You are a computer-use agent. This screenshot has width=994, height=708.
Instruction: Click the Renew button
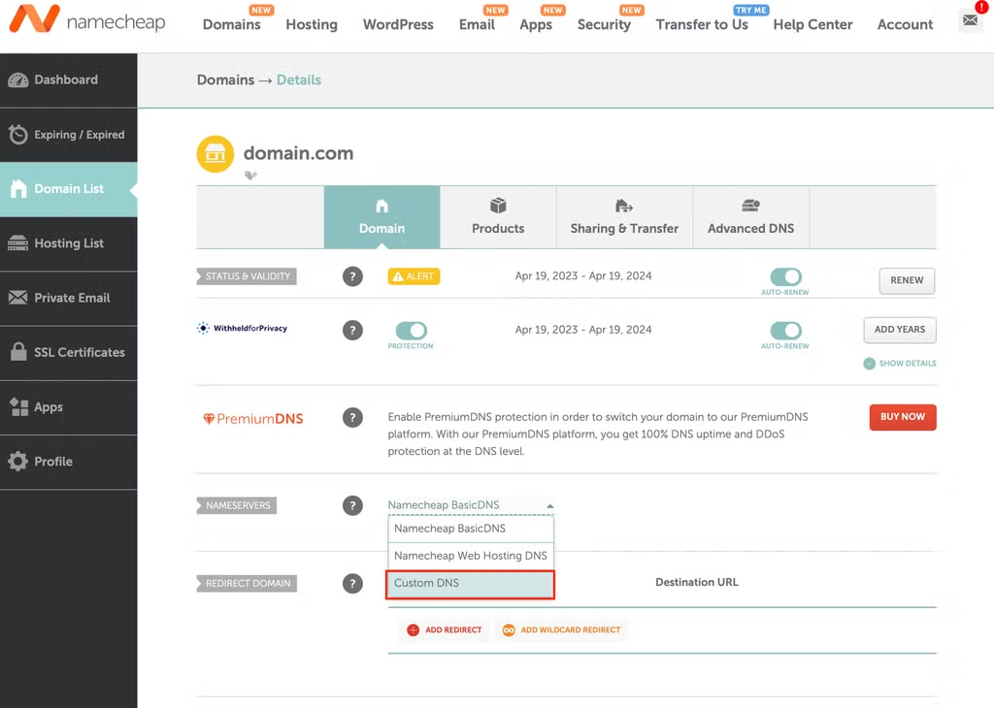click(x=907, y=280)
